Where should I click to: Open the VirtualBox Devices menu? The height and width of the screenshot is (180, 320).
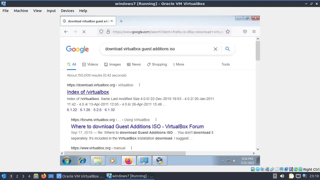pyautogui.click(x=67, y=11)
